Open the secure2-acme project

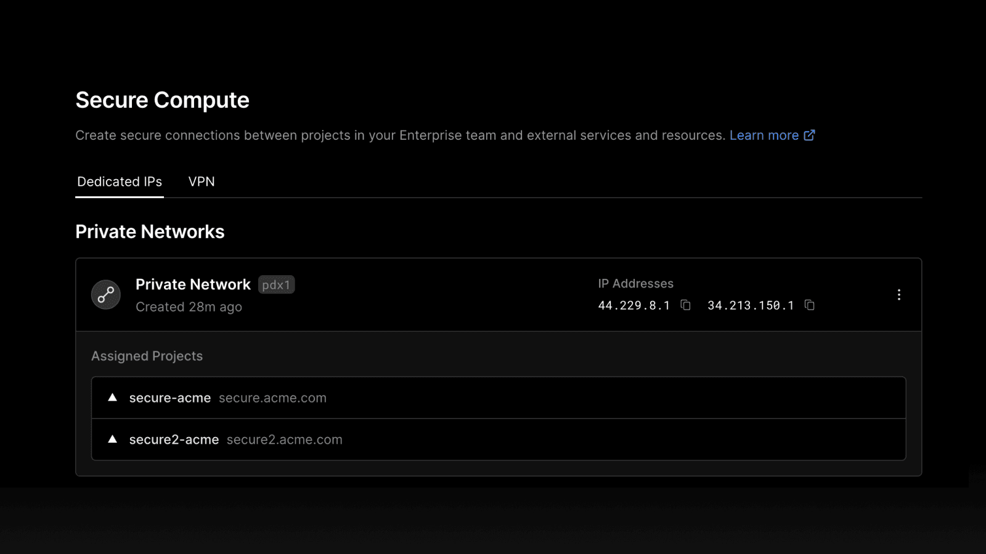tap(174, 440)
